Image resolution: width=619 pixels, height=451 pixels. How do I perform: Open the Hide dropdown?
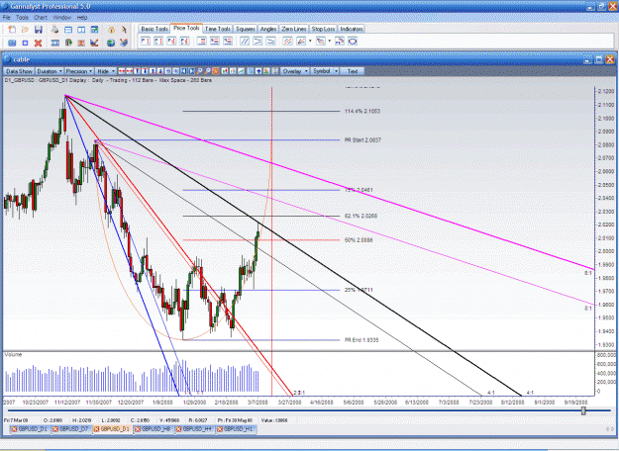(x=106, y=71)
